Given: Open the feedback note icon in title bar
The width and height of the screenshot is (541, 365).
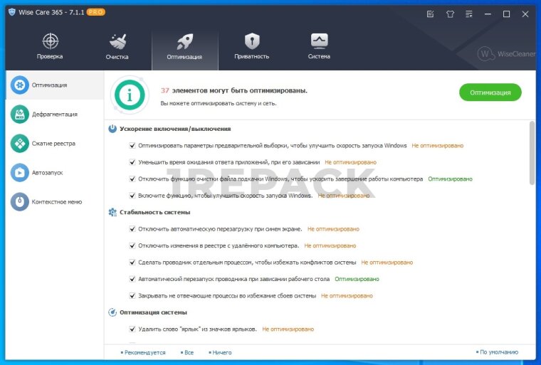Looking at the screenshot, I should pyautogui.click(x=430, y=14).
